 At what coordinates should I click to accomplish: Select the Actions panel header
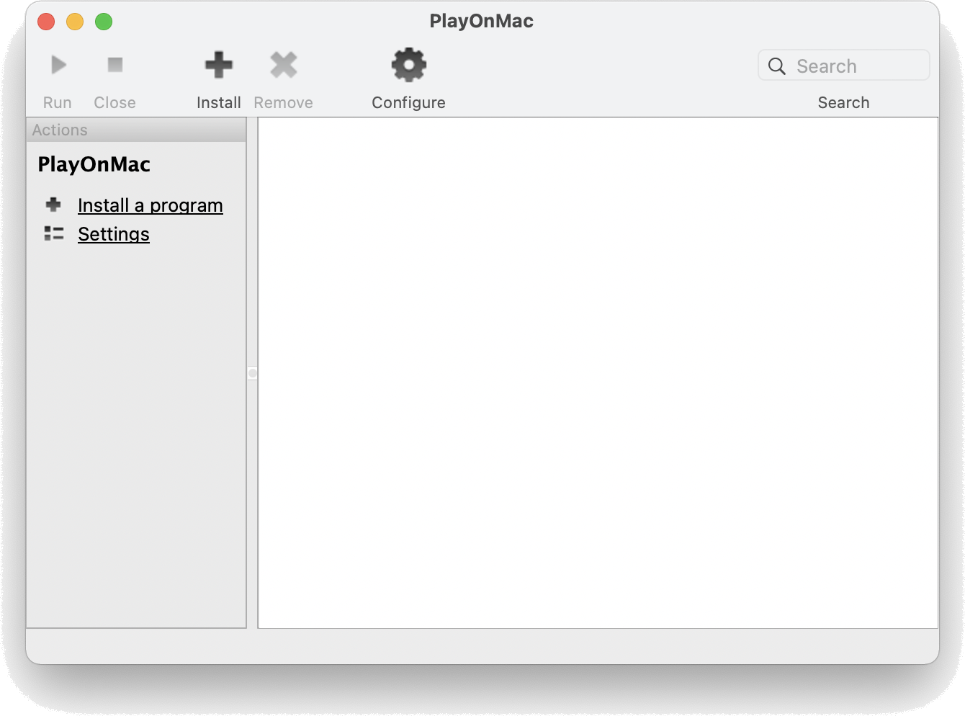pyautogui.click(x=60, y=130)
